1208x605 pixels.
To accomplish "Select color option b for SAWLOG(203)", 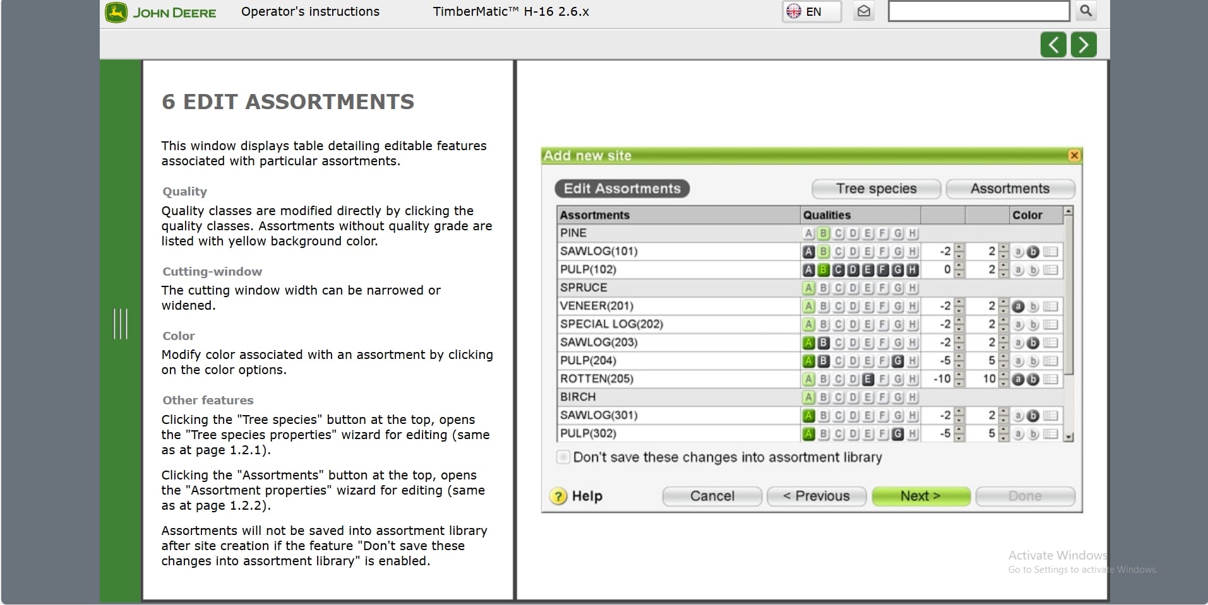I will (1033, 343).
